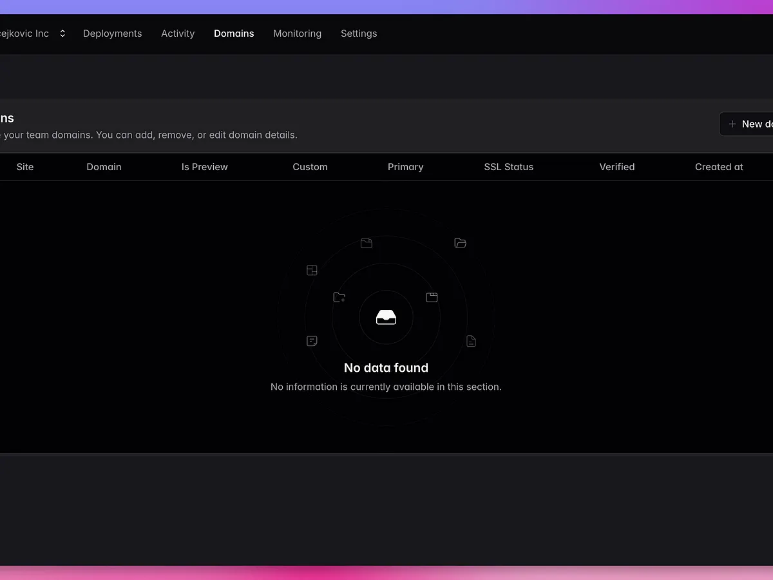The height and width of the screenshot is (580, 773).
Task: Click the grid layout icon on the left ring
Action: pos(312,270)
